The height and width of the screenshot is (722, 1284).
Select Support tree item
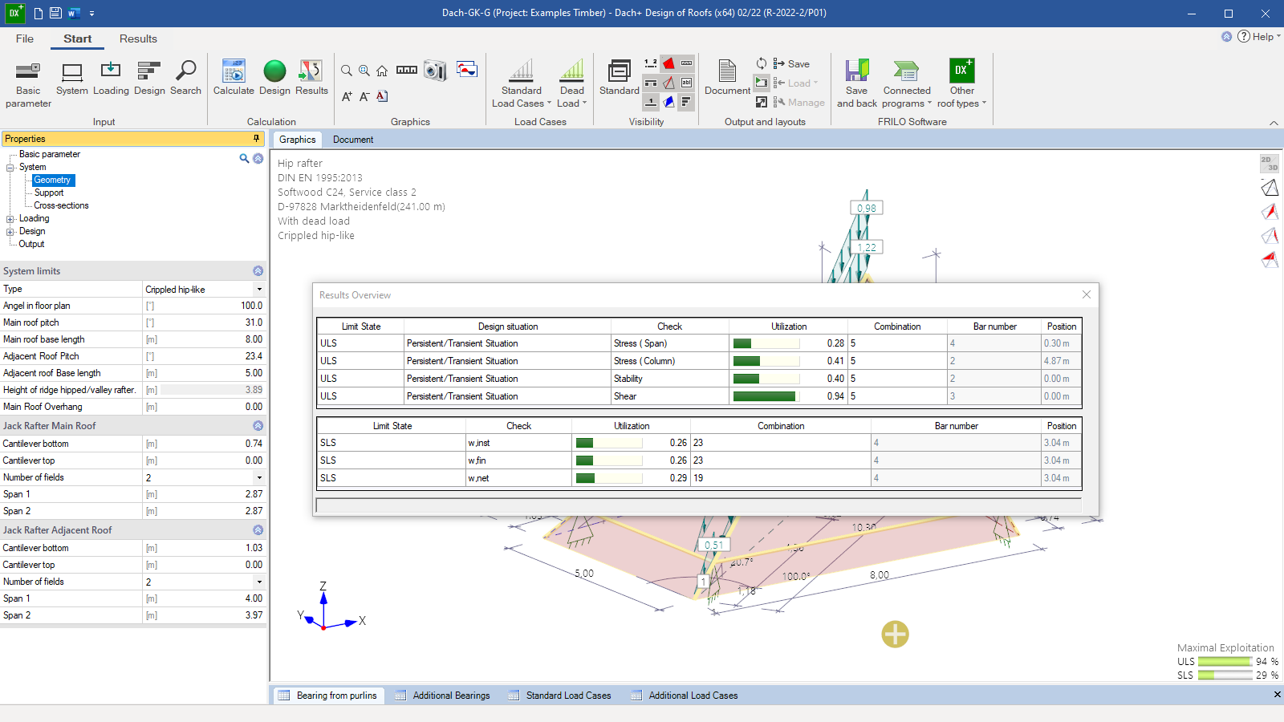pyautogui.click(x=49, y=193)
